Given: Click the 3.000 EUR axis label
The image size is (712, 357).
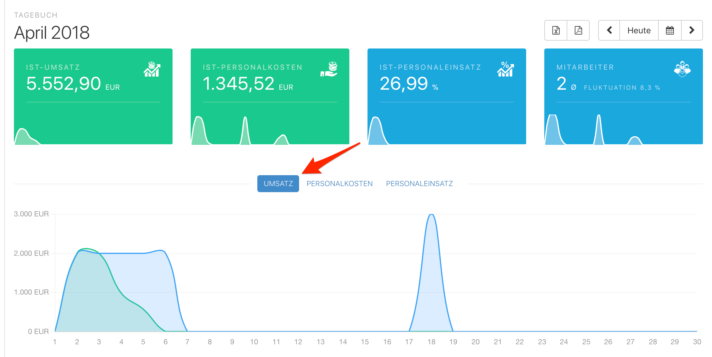Looking at the screenshot, I should (x=31, y=214).
